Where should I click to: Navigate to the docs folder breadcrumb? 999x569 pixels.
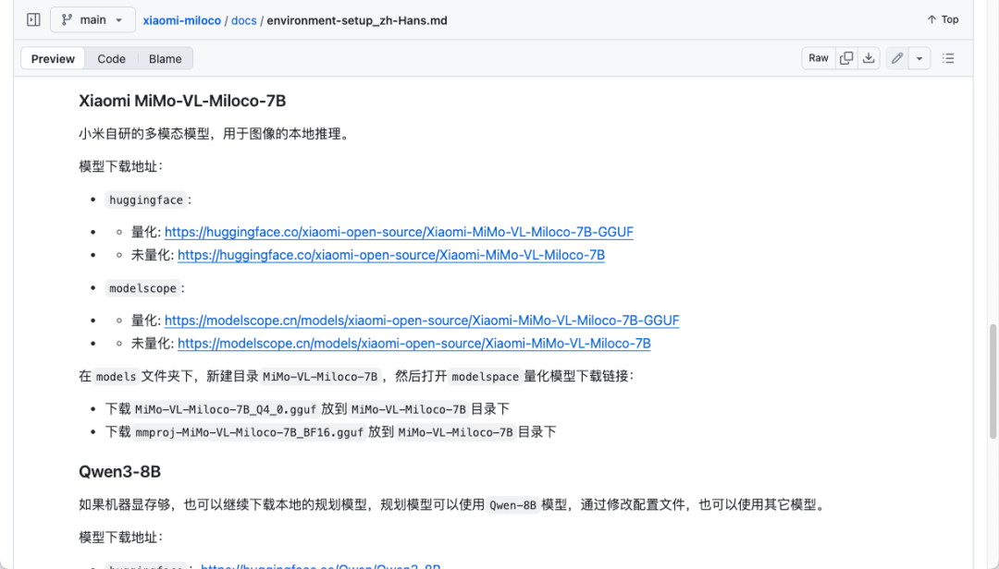click(x=243, y=19)
